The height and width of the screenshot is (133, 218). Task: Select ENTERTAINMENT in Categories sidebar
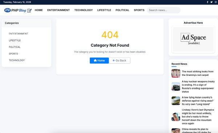(19, 34)
